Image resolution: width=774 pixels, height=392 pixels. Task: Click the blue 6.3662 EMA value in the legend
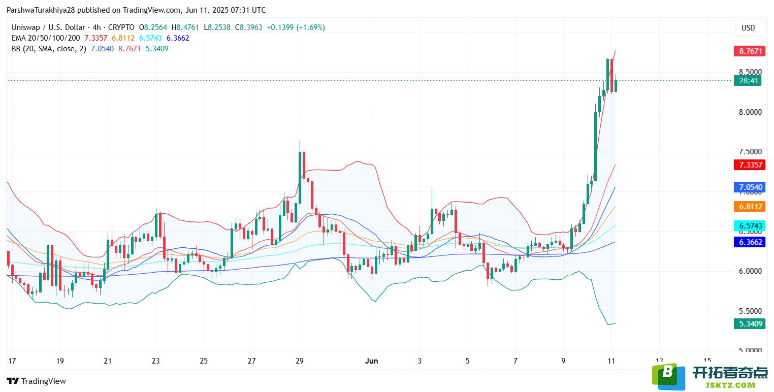pos(178,38)
